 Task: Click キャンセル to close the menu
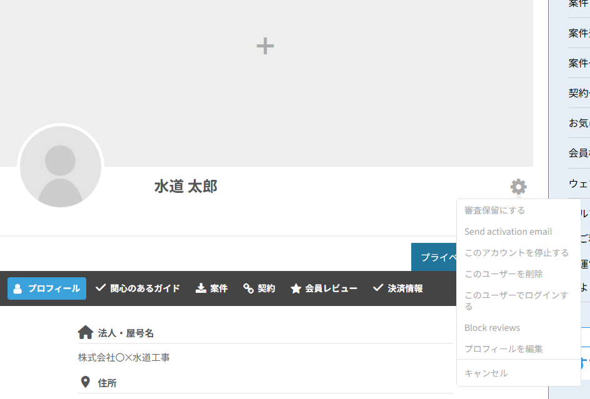[486, 373]
